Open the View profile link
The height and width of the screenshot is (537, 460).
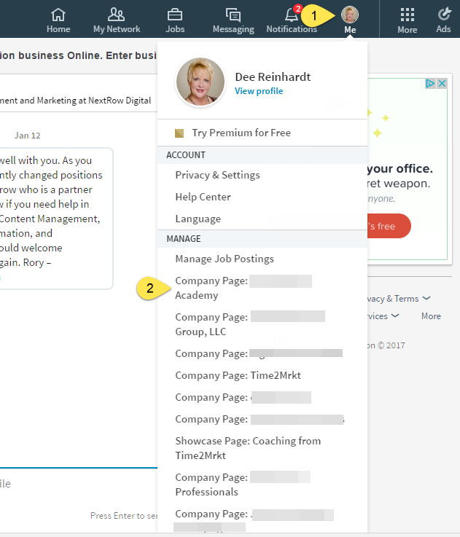coord(259,91)
